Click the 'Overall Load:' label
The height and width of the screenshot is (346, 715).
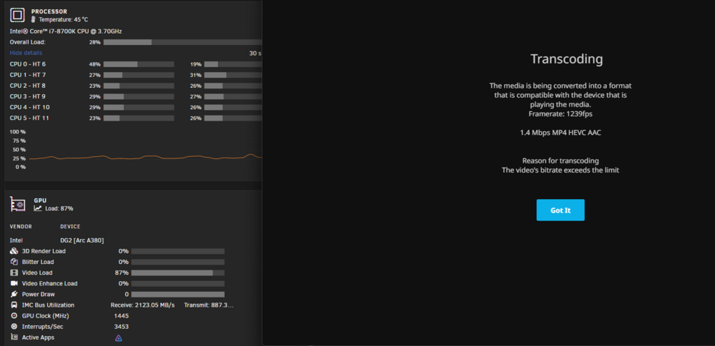click(28, 42)
